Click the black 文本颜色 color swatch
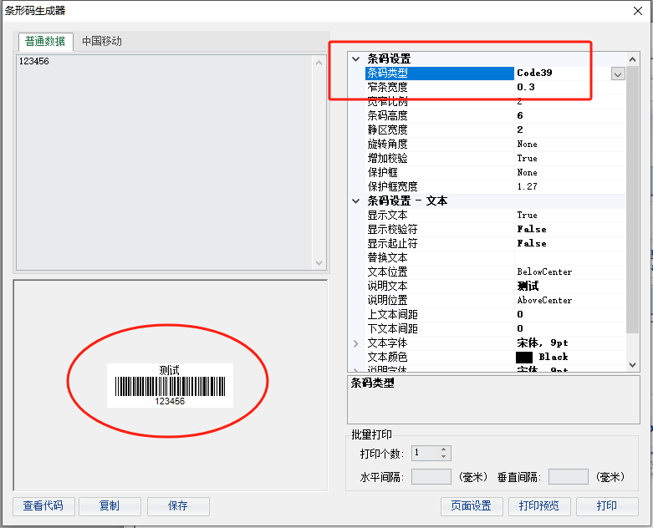653x528 pixels. pyautogui.click(x=524, y=357)
